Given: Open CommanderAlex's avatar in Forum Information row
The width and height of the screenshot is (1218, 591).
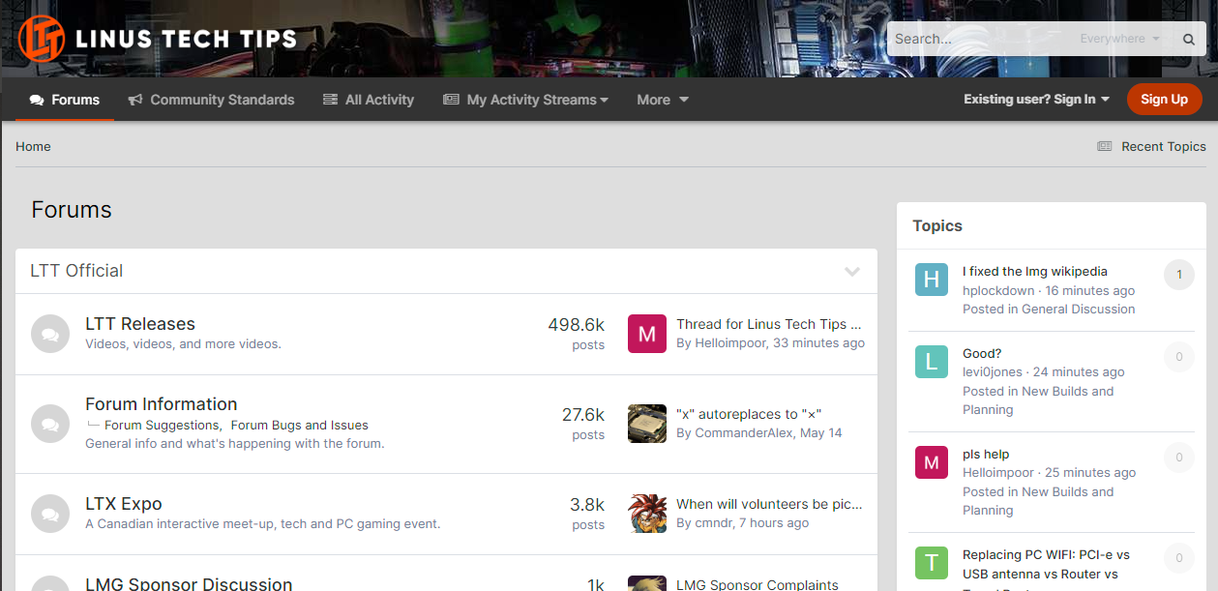Looking at the screenshot, I should point(647,424).
